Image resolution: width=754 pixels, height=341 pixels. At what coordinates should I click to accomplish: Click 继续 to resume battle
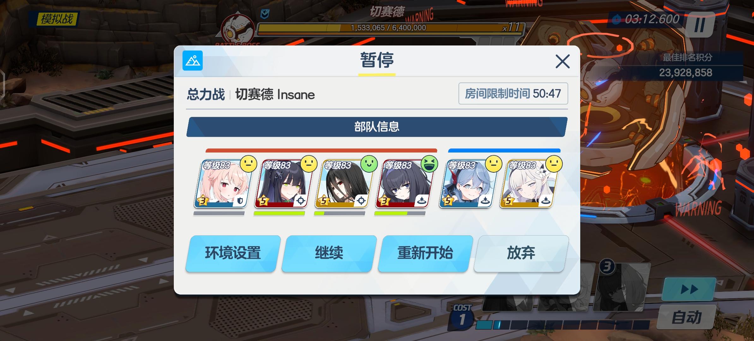329,253
